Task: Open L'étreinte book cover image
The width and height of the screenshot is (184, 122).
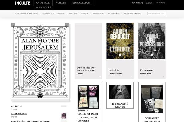Action: tap(120, 41)
